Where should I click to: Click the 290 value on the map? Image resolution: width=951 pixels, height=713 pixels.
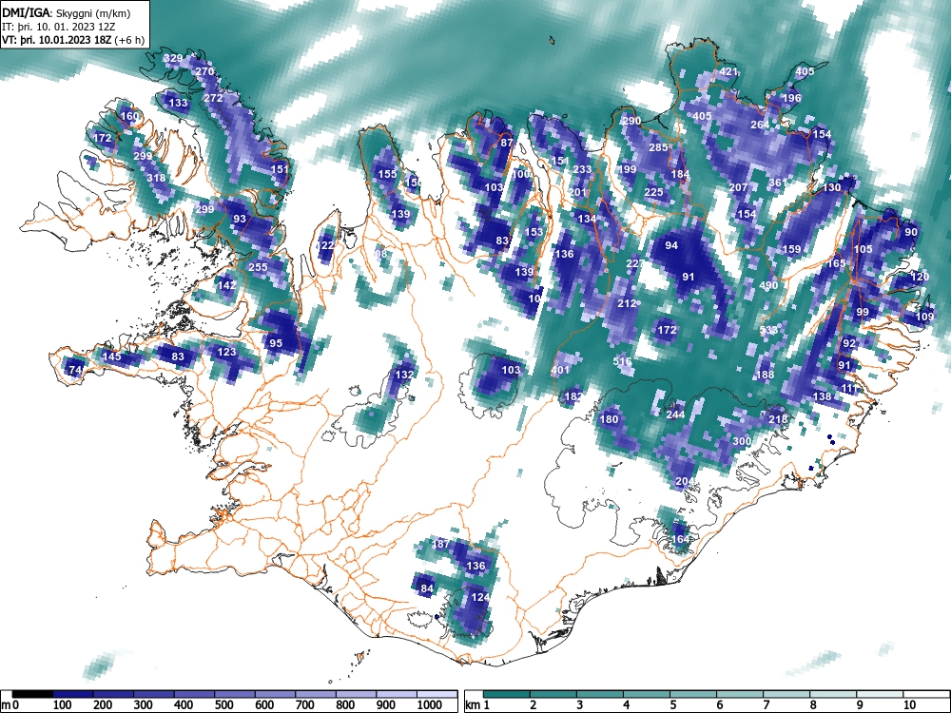point(631,121)
